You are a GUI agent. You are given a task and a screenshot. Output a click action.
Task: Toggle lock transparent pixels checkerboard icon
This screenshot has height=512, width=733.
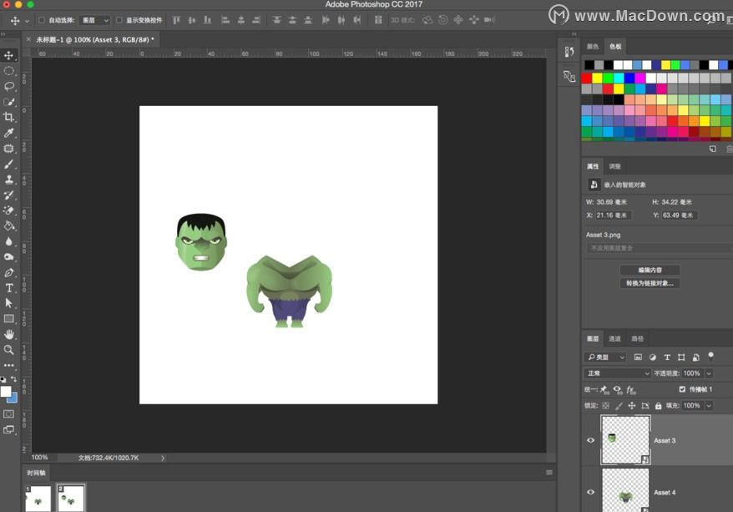click(x=606, y=406)
